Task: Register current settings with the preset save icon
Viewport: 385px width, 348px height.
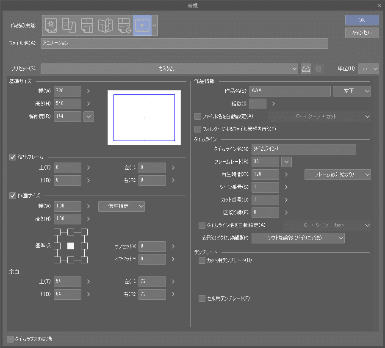Action: coord(306,68)
